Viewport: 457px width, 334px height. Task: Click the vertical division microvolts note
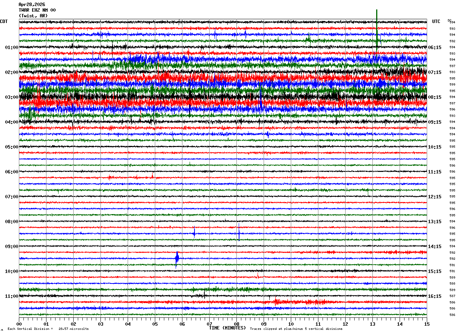48,329
